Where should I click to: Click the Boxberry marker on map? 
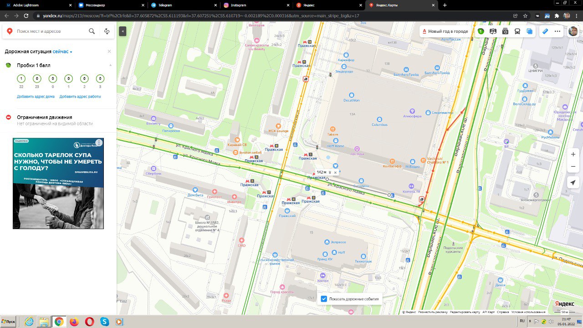click(x=153, y=118)
